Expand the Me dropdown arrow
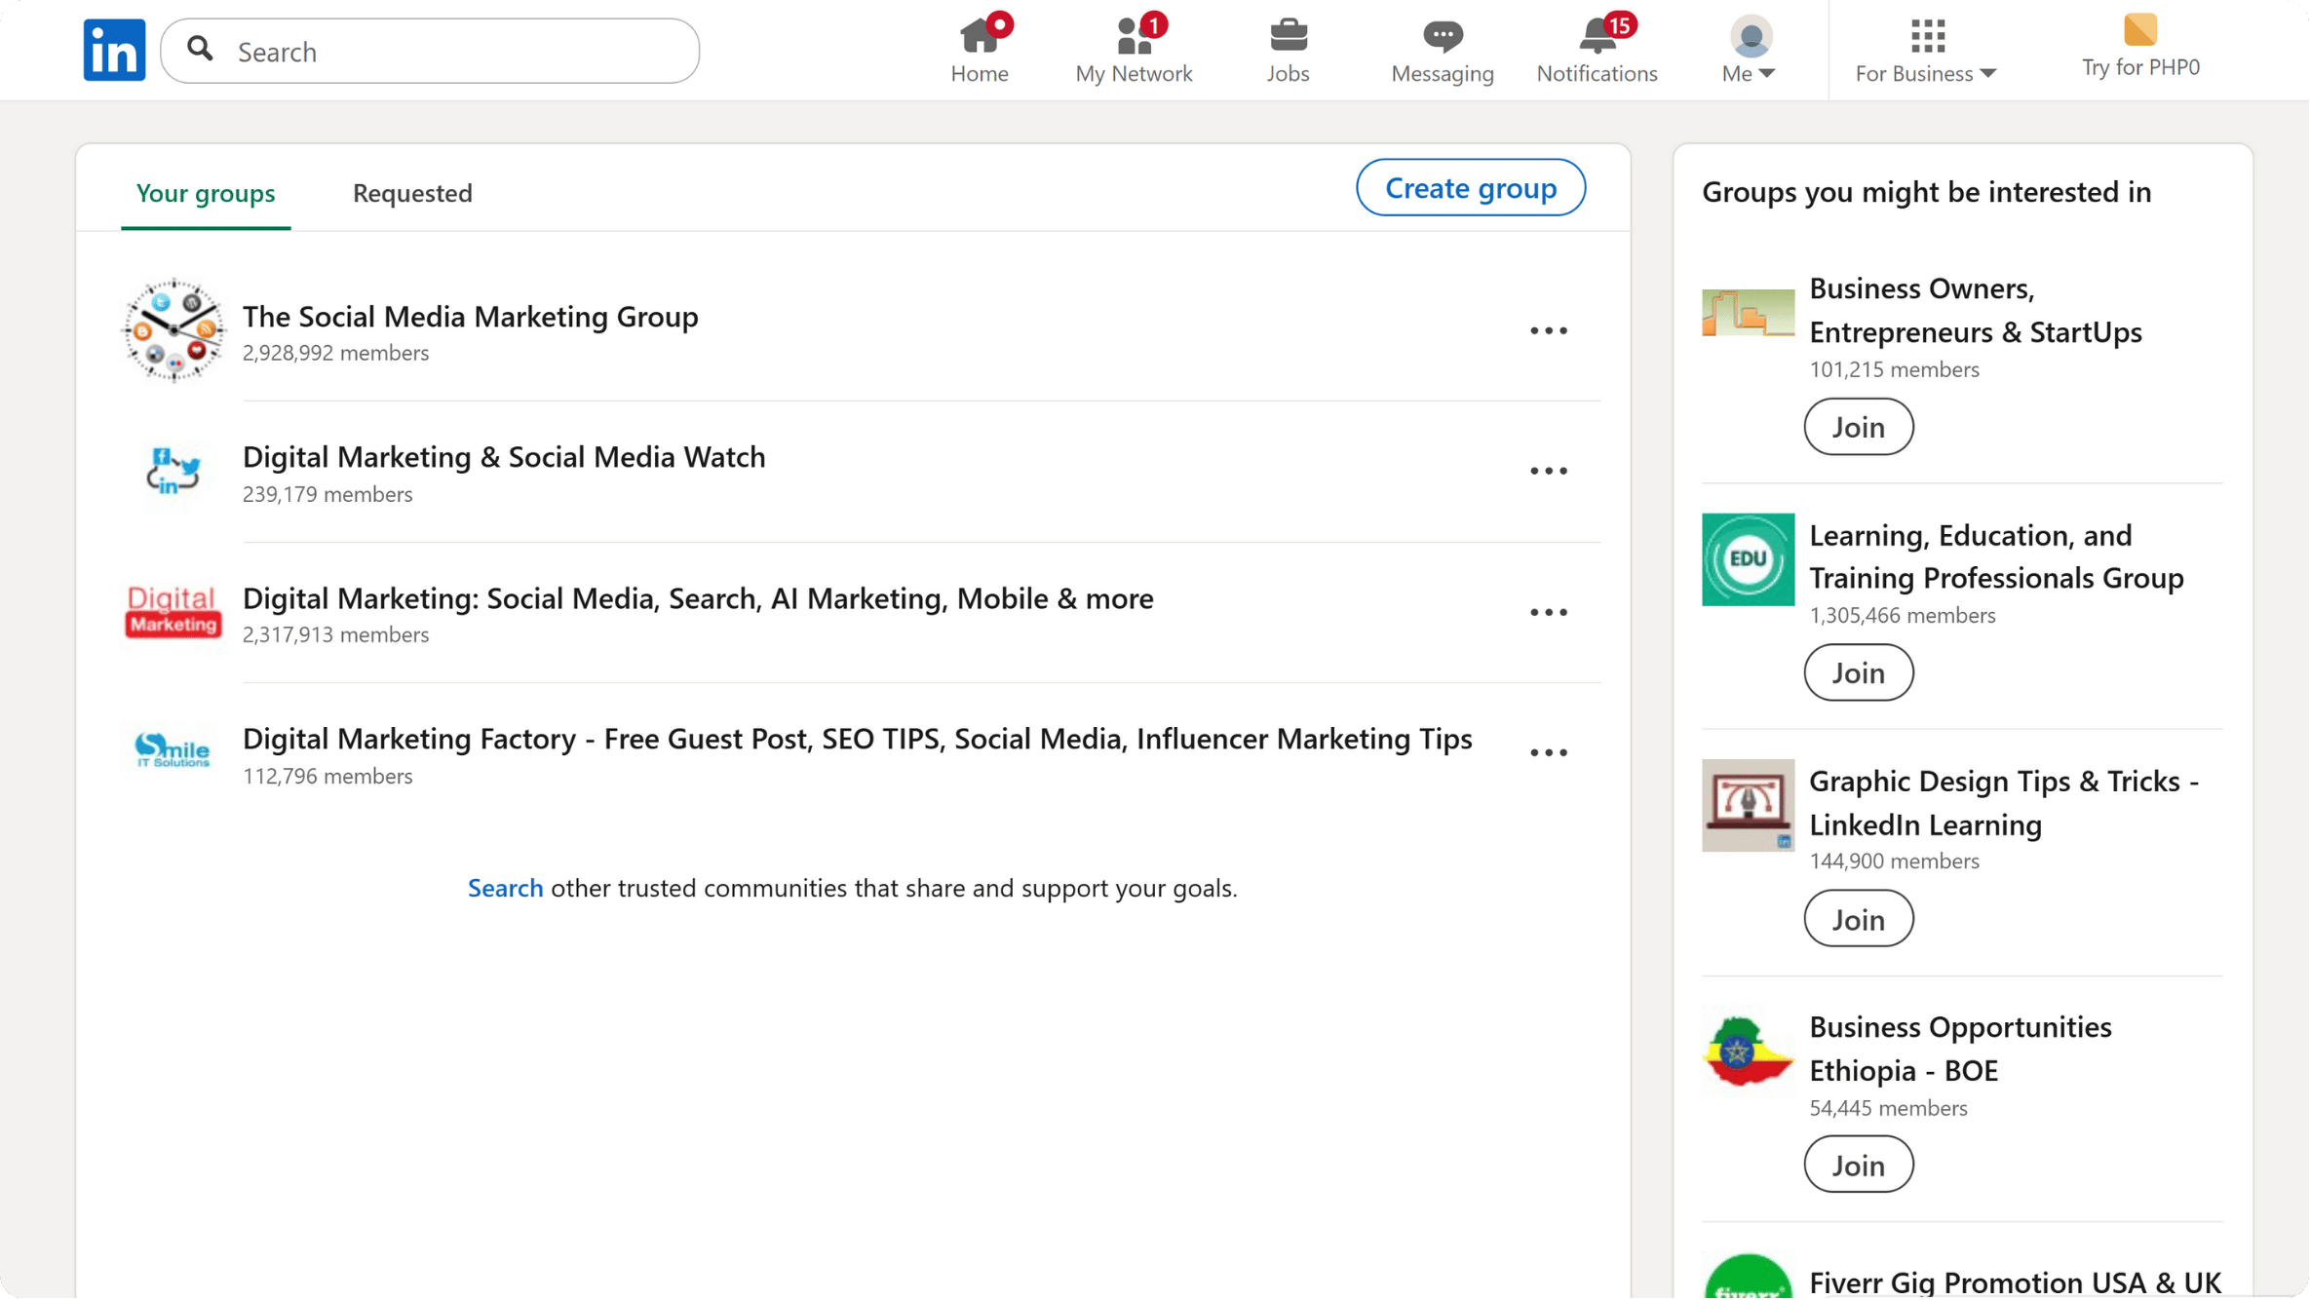Screen dimensions: 2310x1300 [1769, 72]
